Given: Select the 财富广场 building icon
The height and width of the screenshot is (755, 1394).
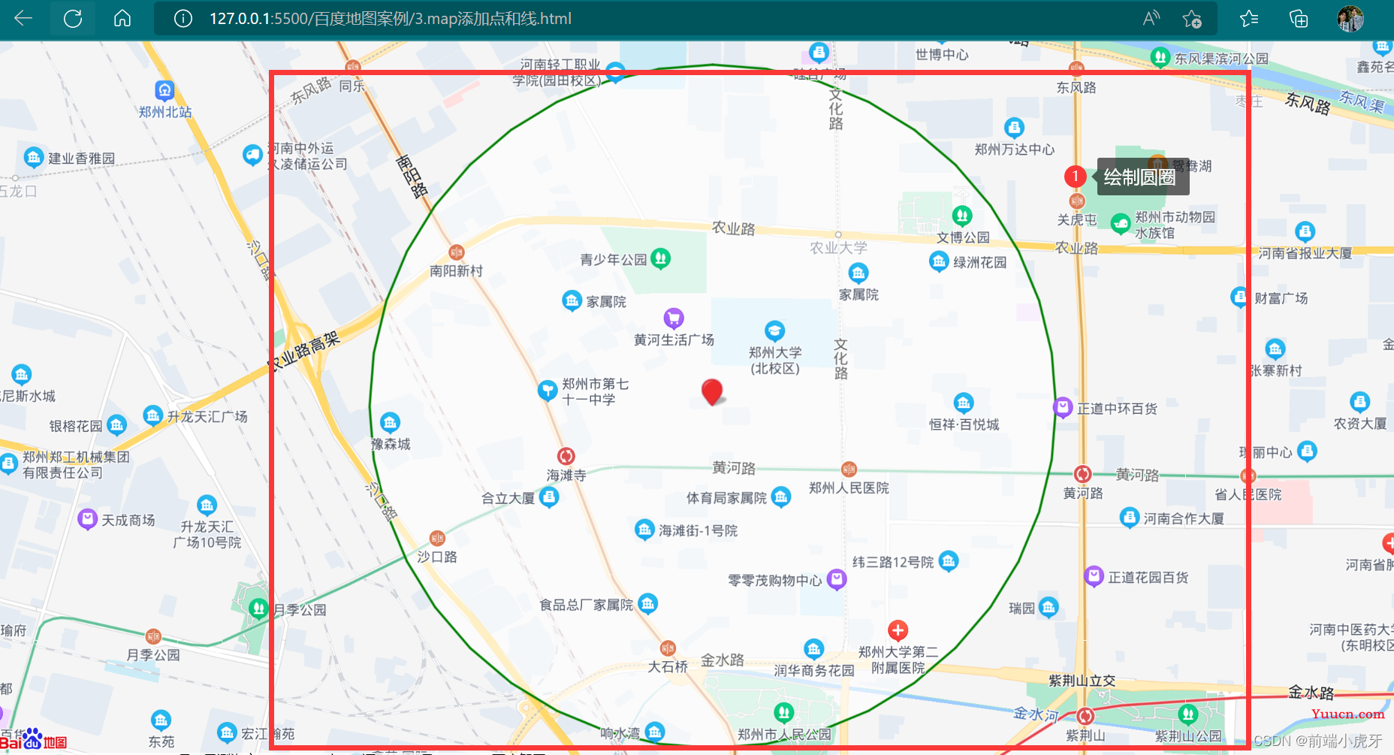Looking at the screenshot, I should click(x=1239, y=297).
